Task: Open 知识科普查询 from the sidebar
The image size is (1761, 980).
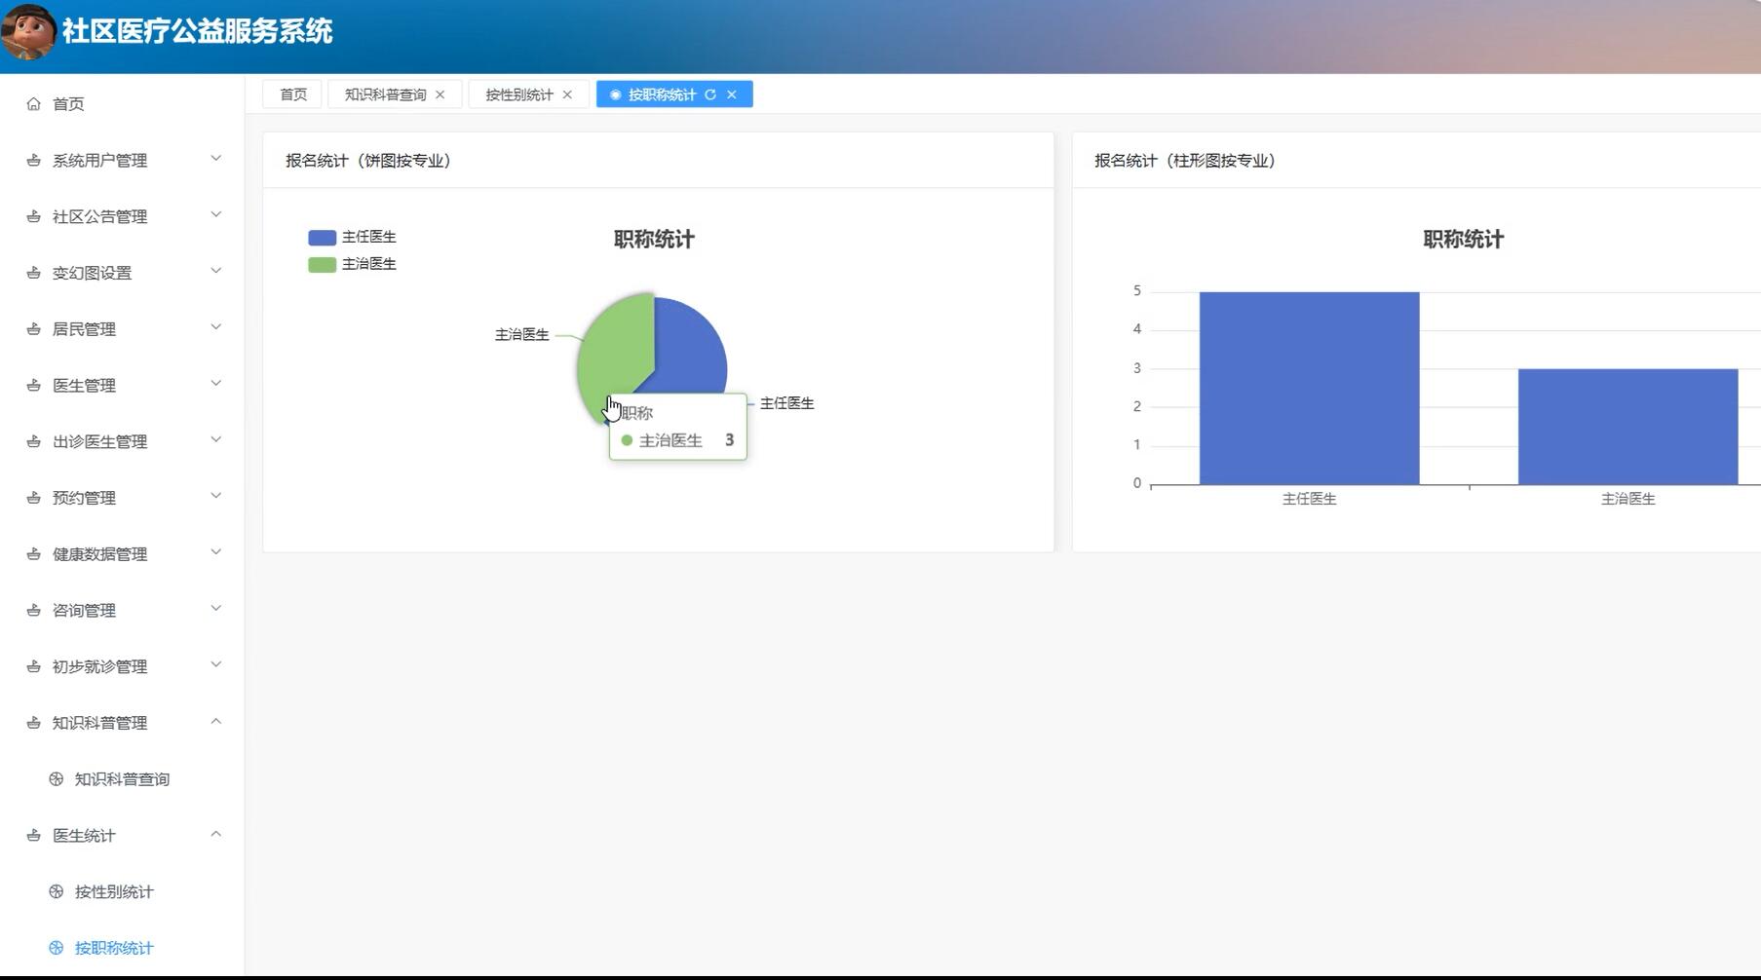Action: (x=119, y=778)
